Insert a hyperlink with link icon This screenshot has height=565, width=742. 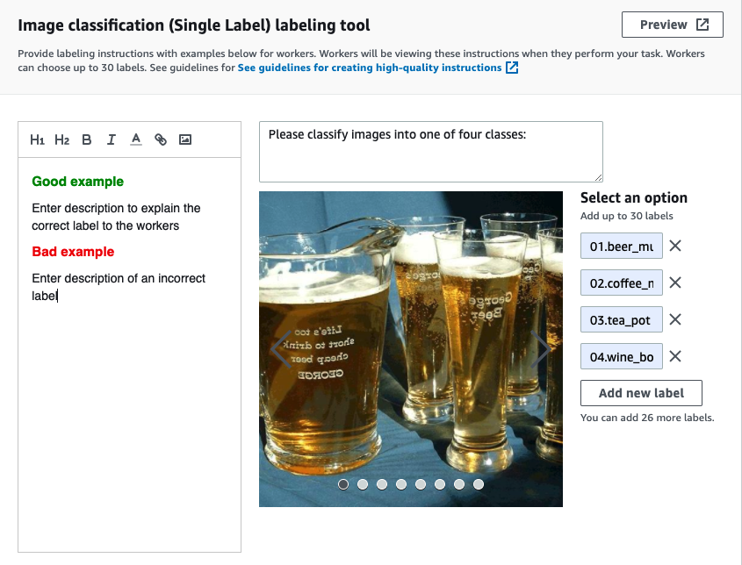tap(161, 139)
